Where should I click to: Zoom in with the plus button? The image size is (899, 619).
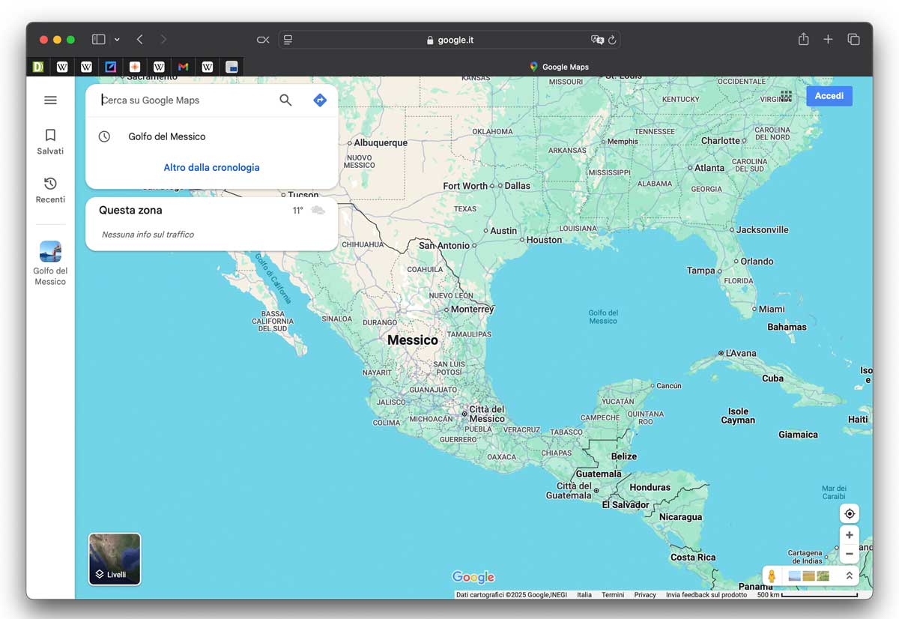coord(849,535)
